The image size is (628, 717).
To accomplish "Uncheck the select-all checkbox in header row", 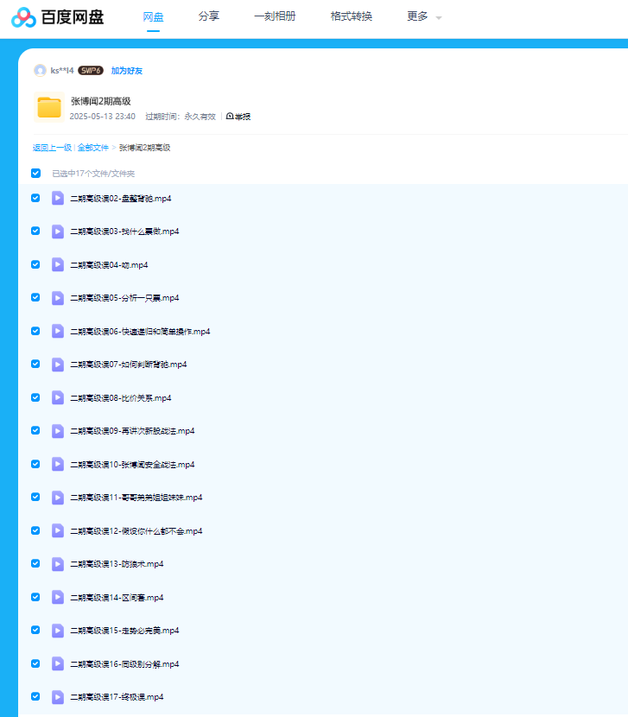I will (35, 173).
